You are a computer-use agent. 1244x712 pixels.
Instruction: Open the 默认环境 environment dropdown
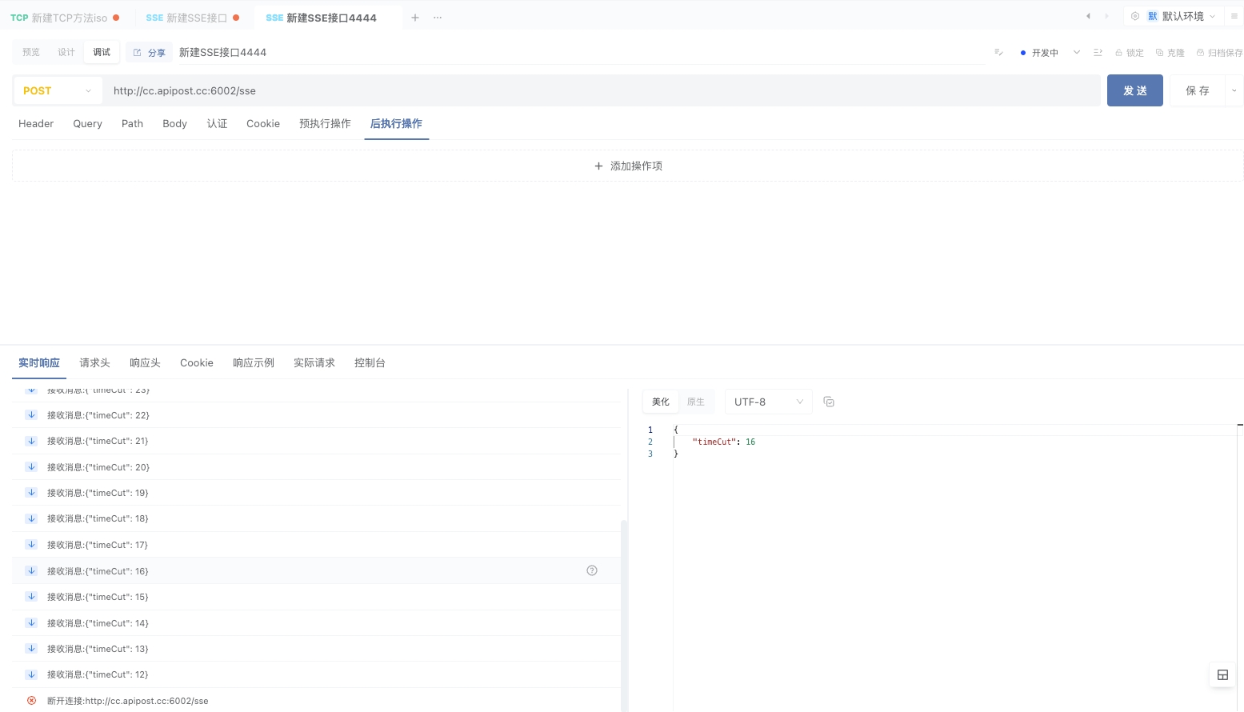1182,16
